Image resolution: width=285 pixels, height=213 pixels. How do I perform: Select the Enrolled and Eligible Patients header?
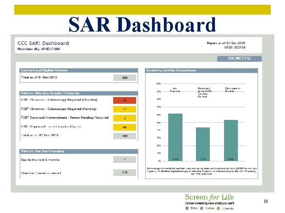pos(79,70)
